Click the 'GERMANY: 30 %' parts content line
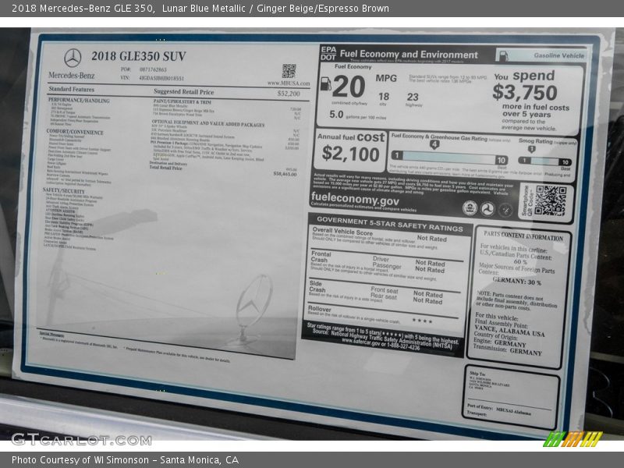Viewport: 624px width, 468px height. tap(516, 281)
